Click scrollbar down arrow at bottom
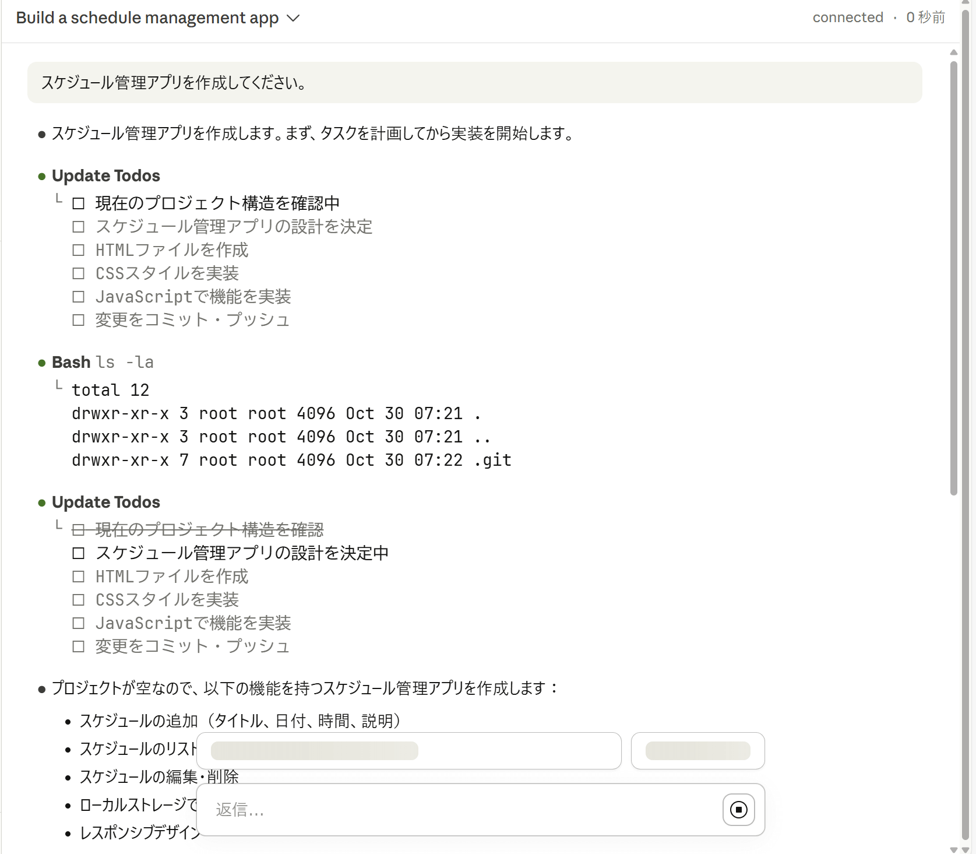Screen dimensions: 976x854 click(x=954, y=849)
